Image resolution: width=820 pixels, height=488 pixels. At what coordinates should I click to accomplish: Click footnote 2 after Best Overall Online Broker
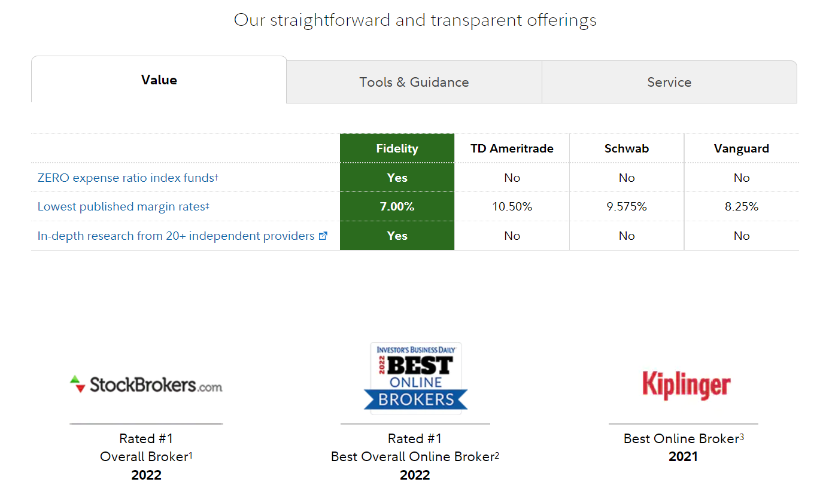pyautogui.click(x=497, y=455)
